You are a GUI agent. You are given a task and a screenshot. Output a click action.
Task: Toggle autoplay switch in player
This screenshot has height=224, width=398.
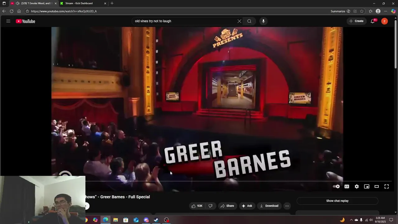[336, 186]
